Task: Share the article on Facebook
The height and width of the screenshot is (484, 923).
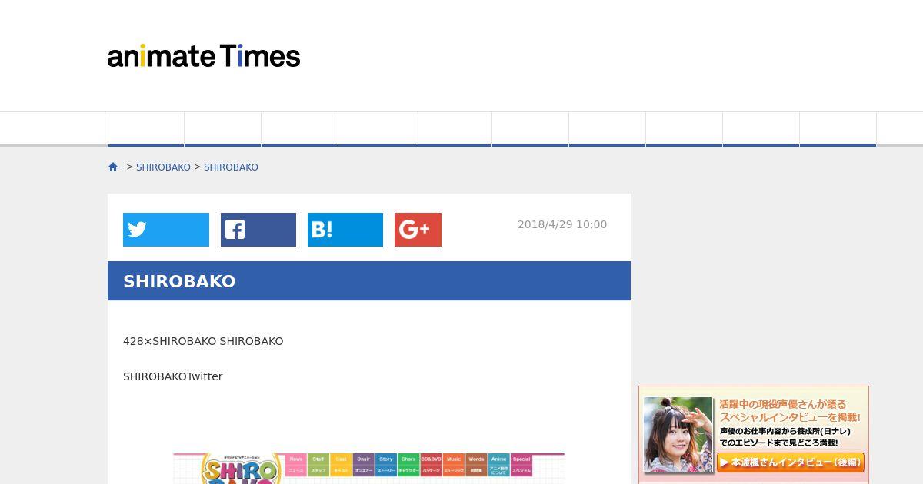Action: pos(258,230)
